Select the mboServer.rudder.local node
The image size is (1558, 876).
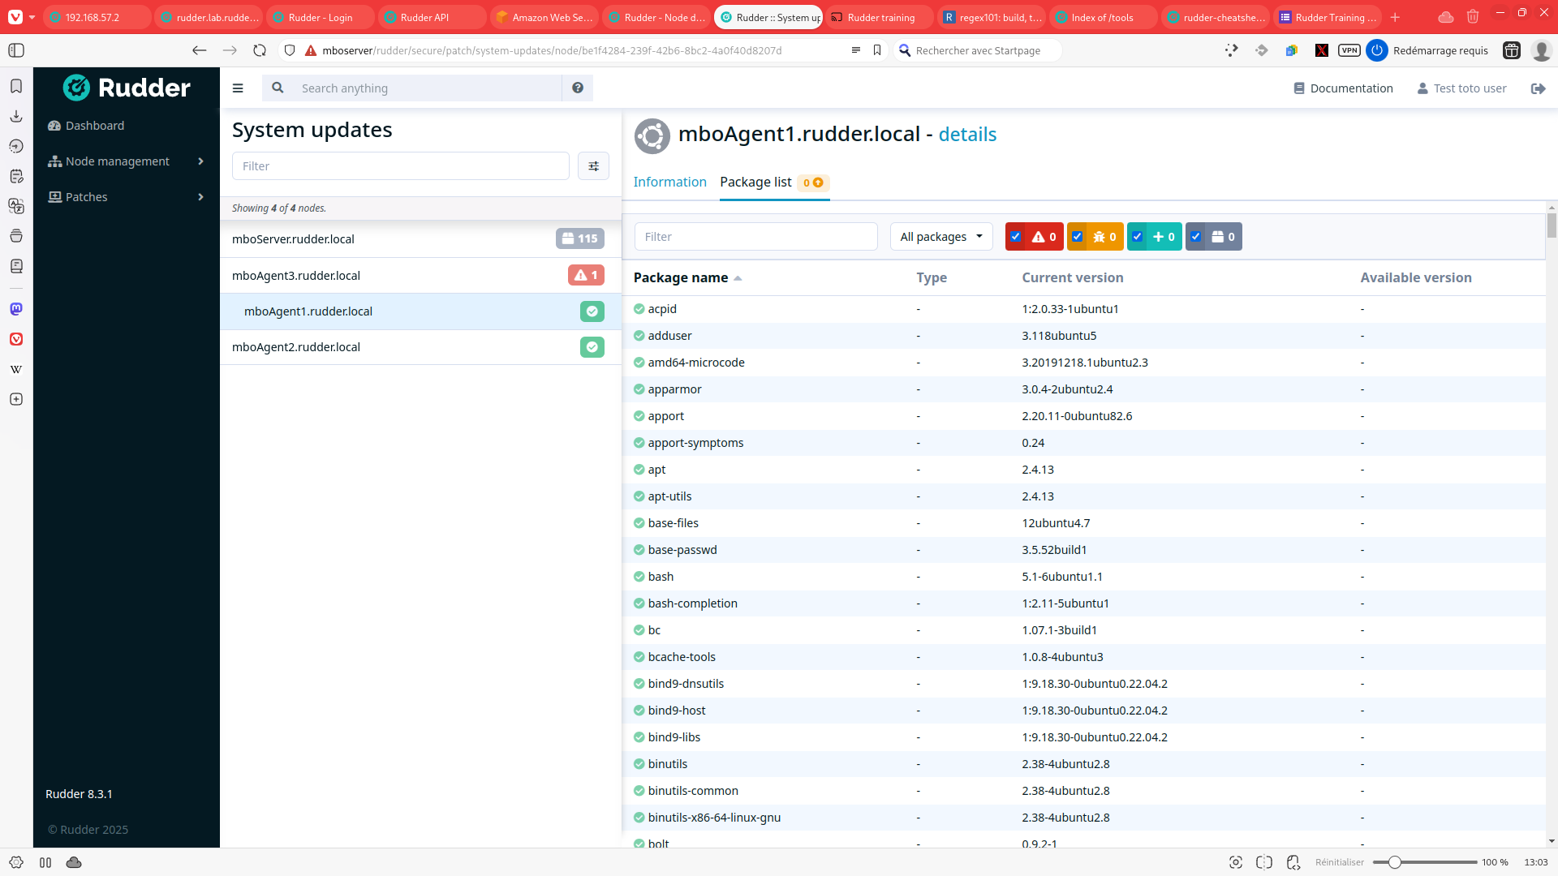(x=420, y=239)
